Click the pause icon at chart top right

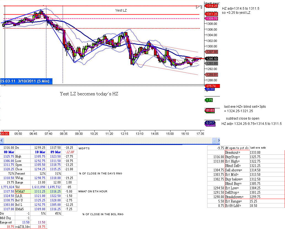[201, 7]
